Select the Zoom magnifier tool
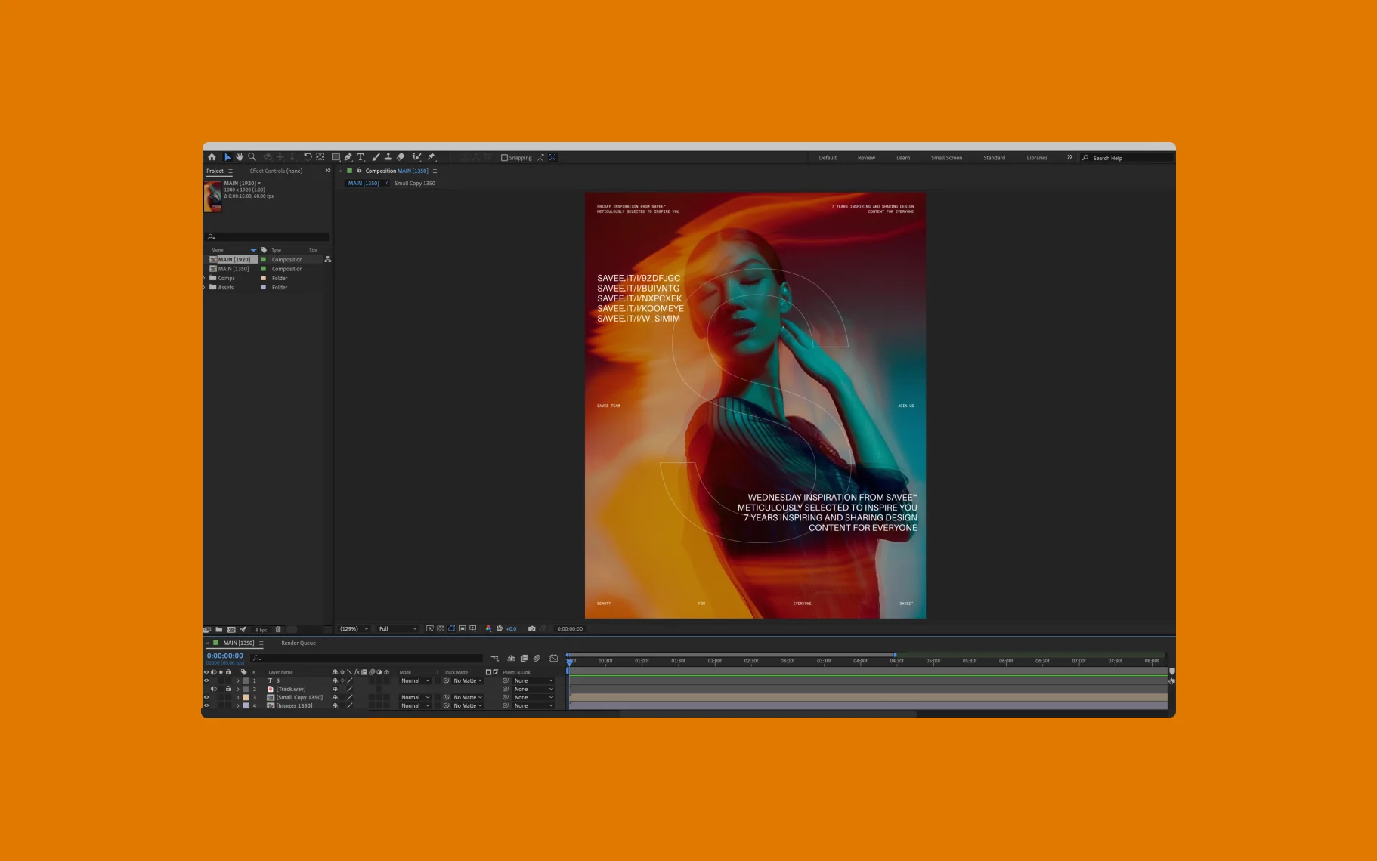Image resolution: width=1377 pixels, height=861 pixels. 252,157
